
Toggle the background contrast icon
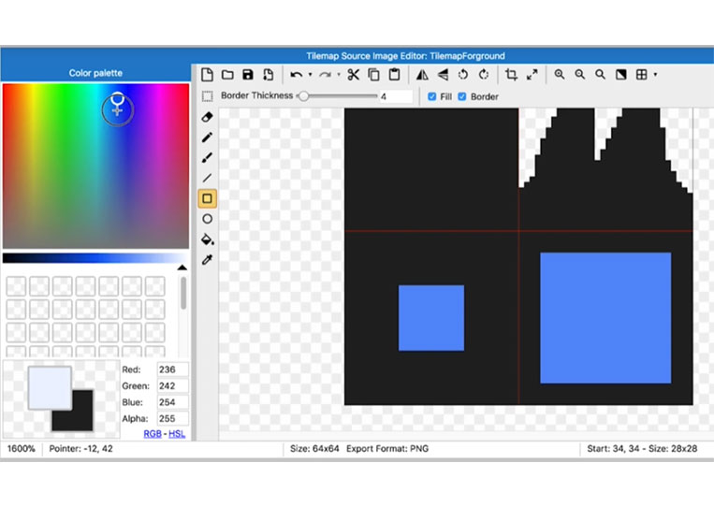(x=621, y=75)
